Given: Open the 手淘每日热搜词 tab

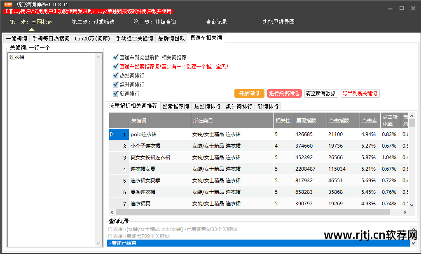Looking at the screenshot, I should (x=48, y=38).
